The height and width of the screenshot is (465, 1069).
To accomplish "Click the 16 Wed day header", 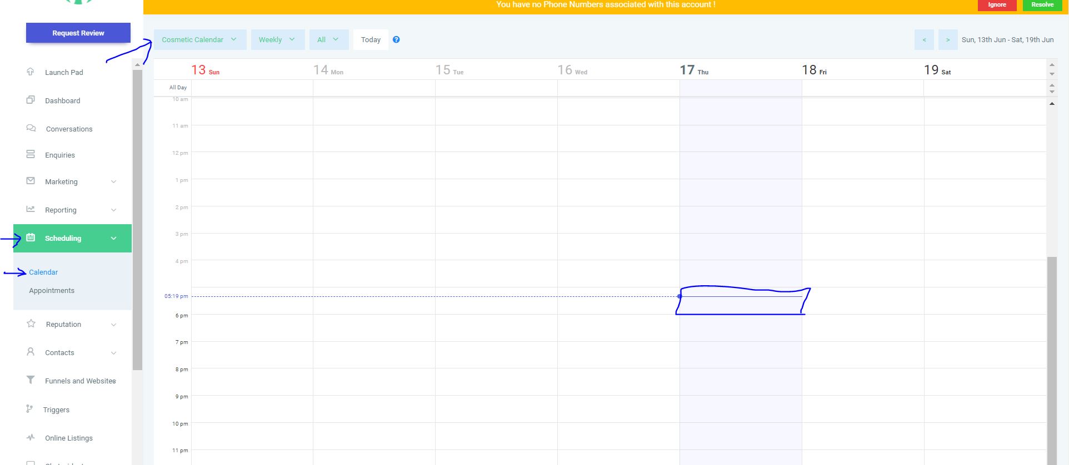I will 572,70.
